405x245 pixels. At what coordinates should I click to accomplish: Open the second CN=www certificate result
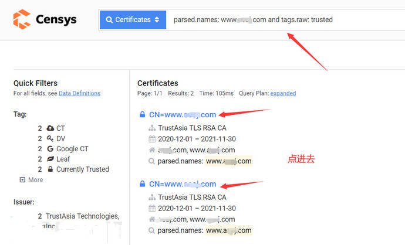click(x=183, y=184)
